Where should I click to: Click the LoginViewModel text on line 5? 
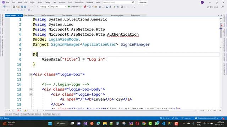coord(64,39)
